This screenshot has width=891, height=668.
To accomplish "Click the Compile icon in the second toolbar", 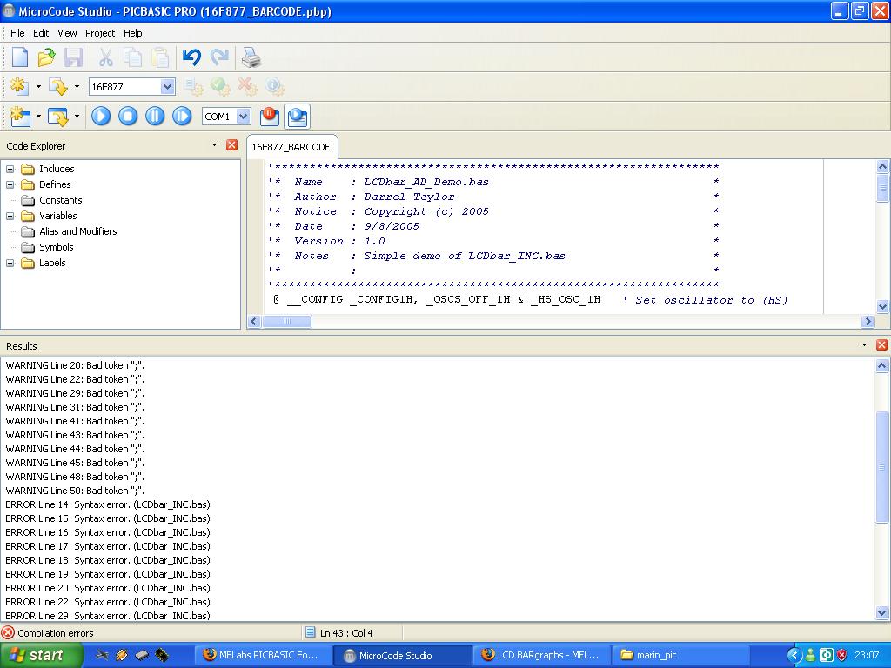I will [19, 87].
